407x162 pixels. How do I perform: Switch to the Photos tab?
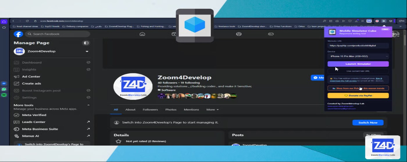coord(171,110)
